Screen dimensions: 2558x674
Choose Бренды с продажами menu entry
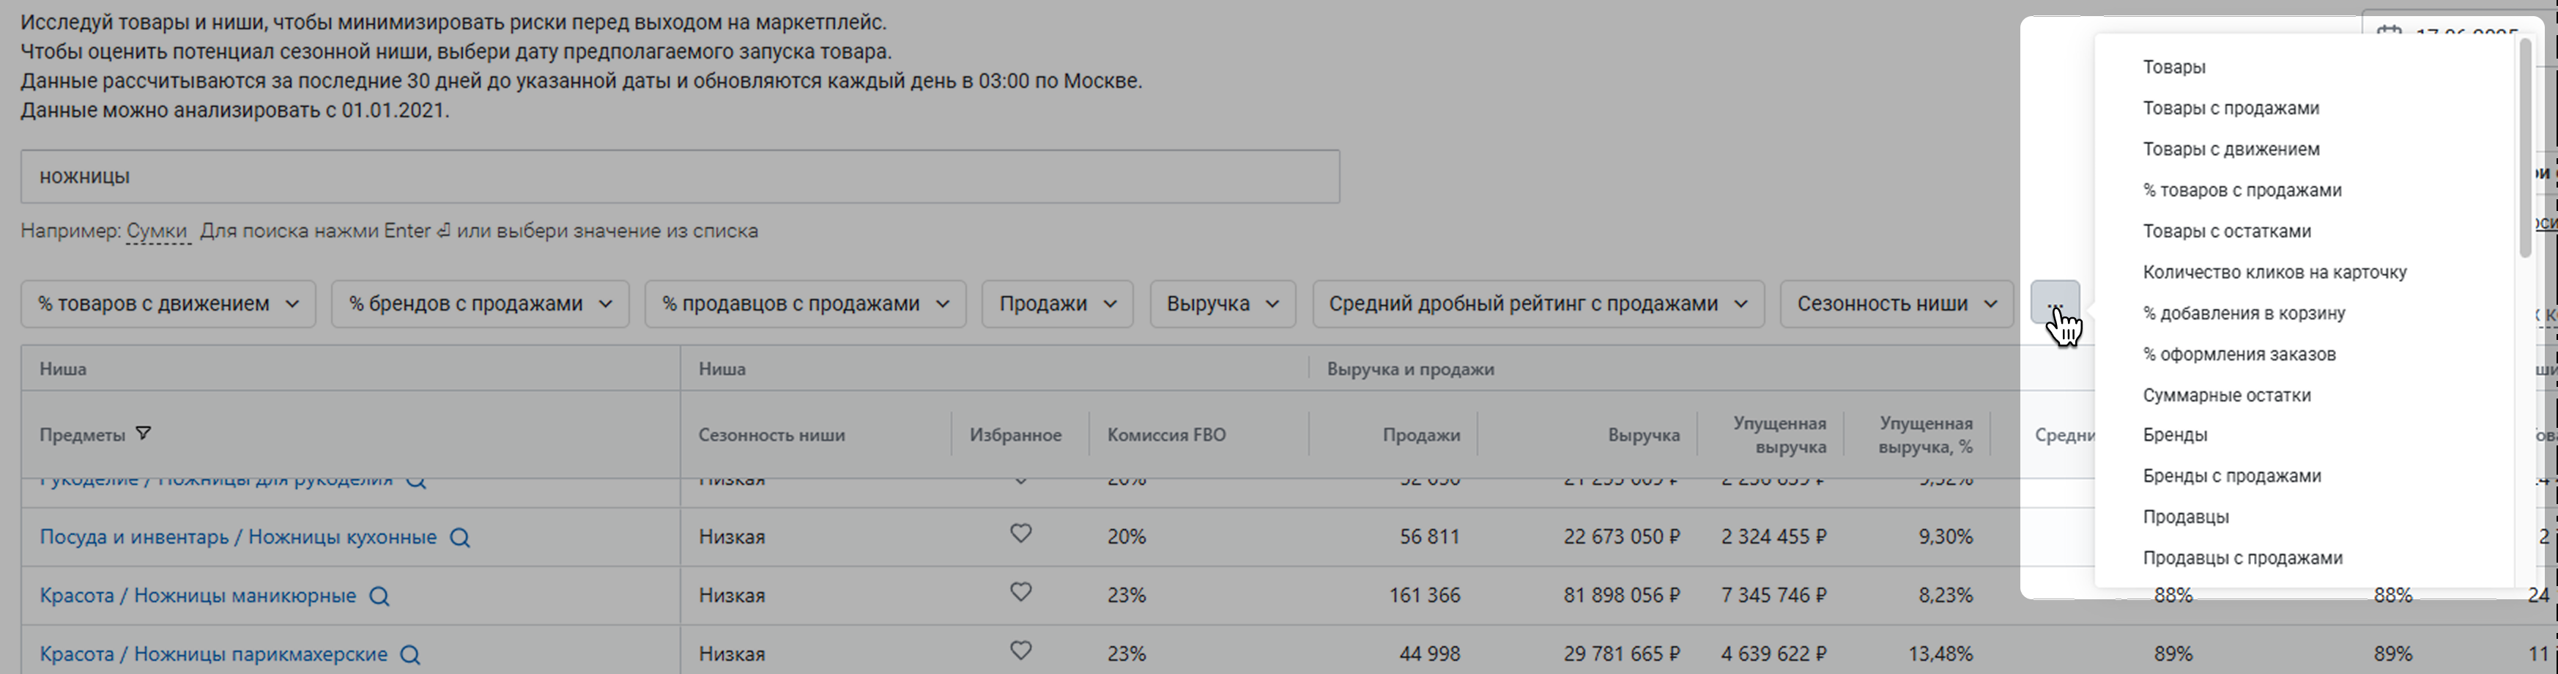pos(2231,475)
